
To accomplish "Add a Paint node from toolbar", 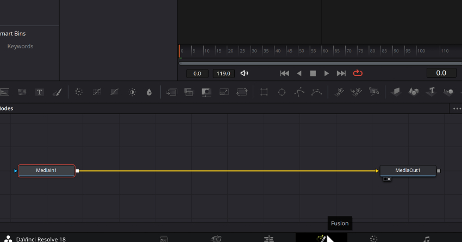I will click(x=57, y=92).
